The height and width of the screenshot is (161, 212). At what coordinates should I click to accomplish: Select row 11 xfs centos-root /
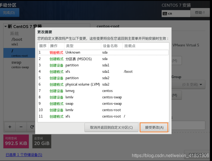(x=103, y=116)
